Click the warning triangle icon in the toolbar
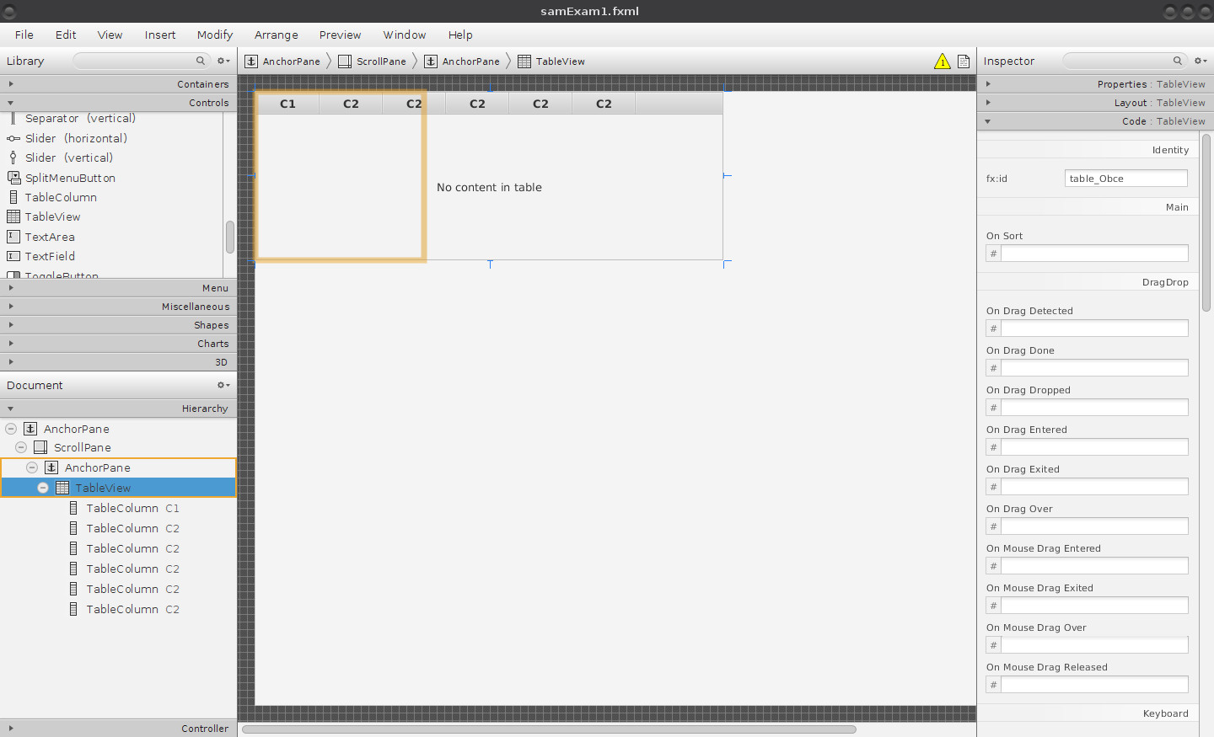The image size is (1214, 737). point(943,61)
